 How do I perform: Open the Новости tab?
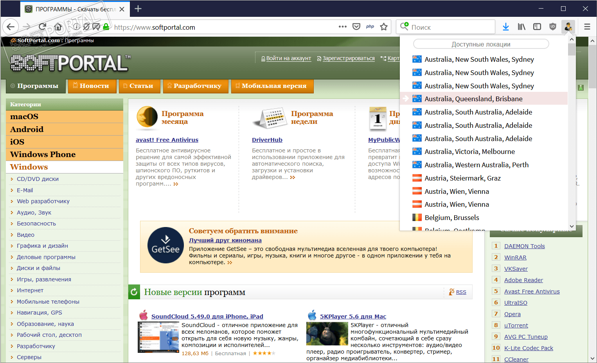(x=92, y=86)
